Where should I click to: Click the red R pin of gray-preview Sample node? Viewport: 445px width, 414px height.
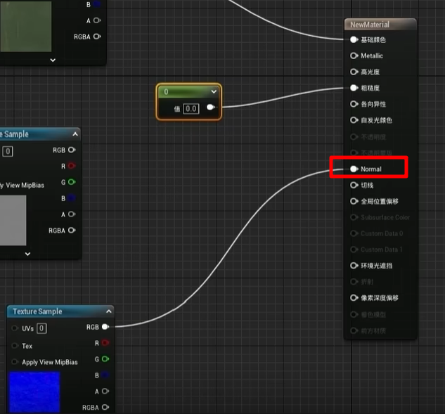click(72, 166)
